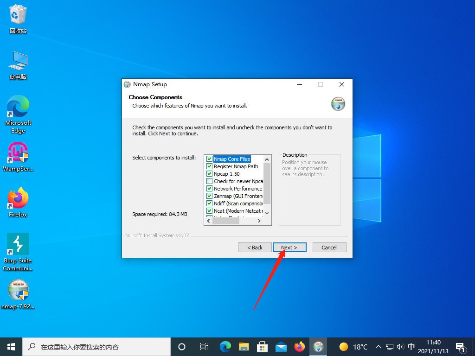This screenshot has height=356, width=475.
Task: Select the Register Nmap Path component label
Action: coord(236,166)
